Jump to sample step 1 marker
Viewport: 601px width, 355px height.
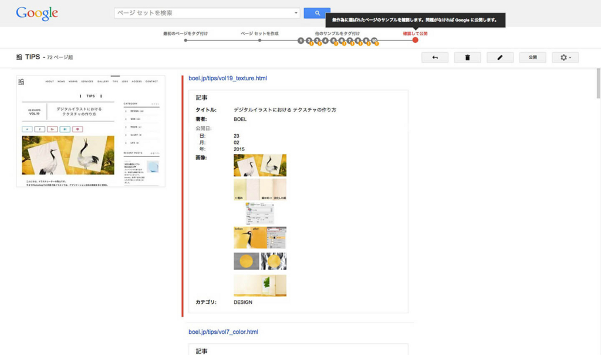(300, 40)
